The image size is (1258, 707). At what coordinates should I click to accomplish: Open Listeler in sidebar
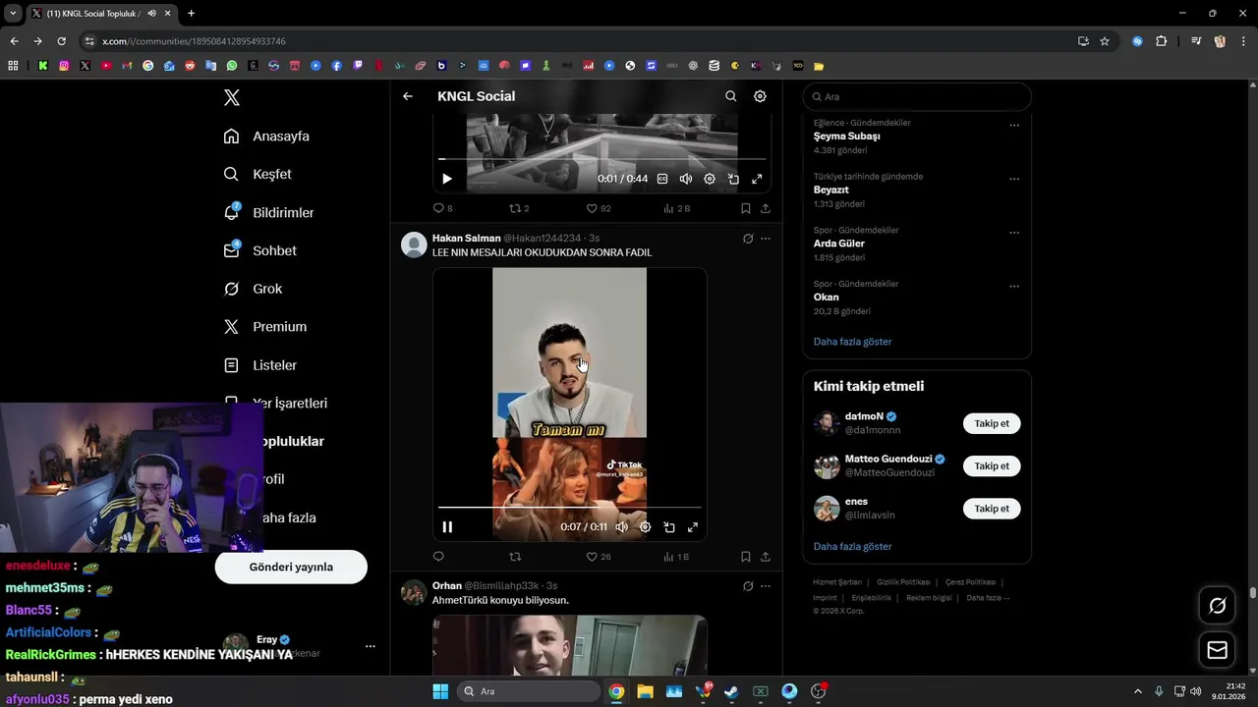[260, 365]
